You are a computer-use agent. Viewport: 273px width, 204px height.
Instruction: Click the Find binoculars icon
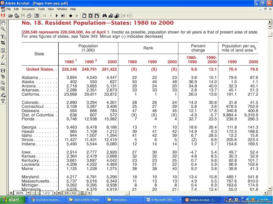click(105, 16)
